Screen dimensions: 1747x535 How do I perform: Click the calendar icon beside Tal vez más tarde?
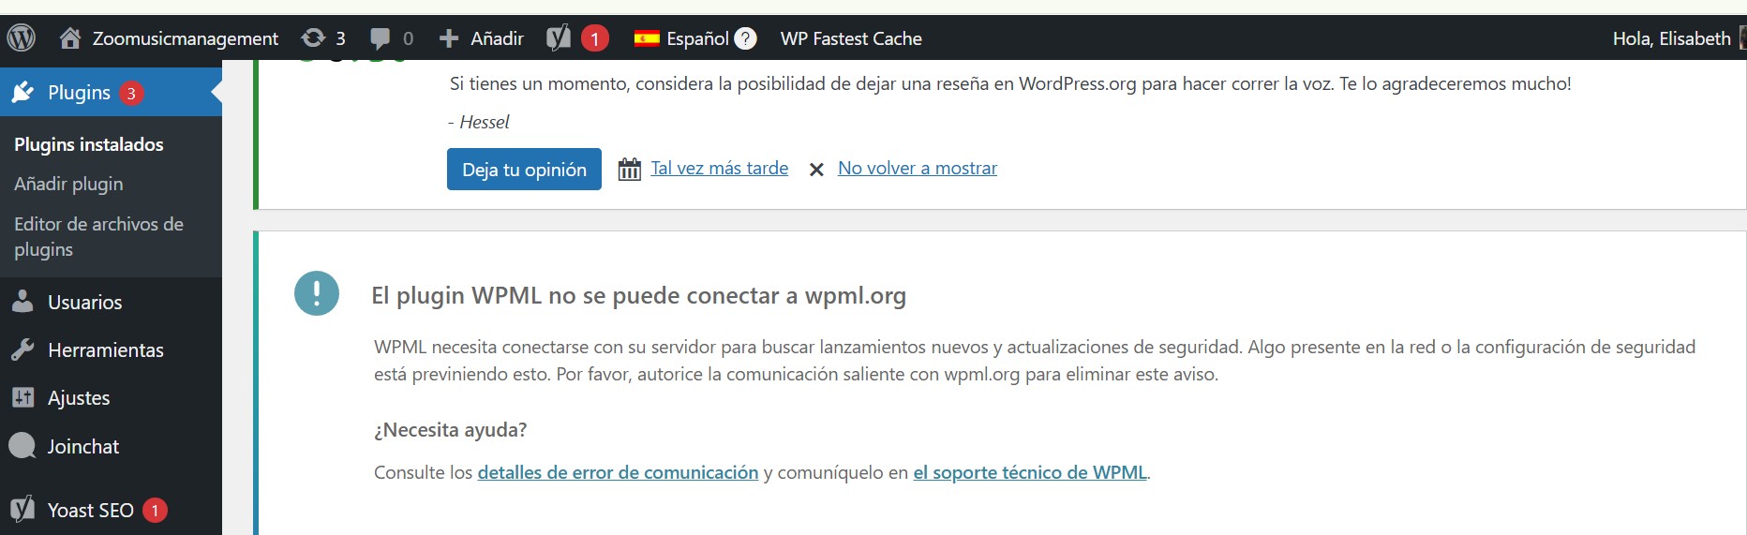click(x=630, y=169)
